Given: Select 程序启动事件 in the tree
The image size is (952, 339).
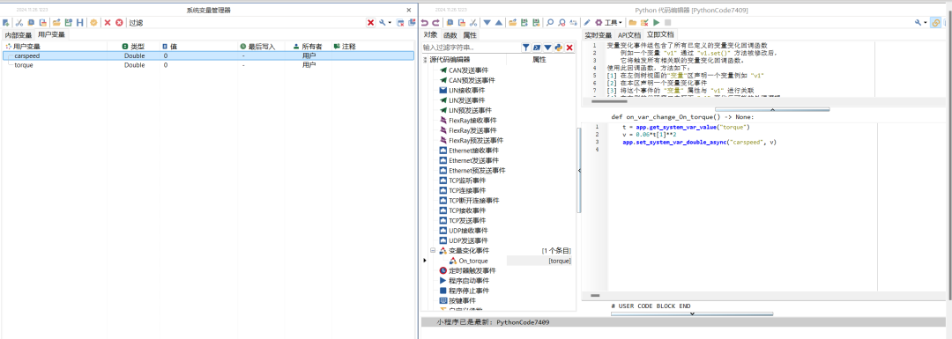Looking at the screenshot, I should [469, 281].
